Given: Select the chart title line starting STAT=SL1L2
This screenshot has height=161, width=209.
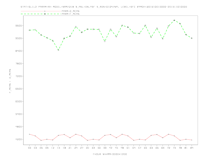Looking at the screenshot, I should [104, 7].
